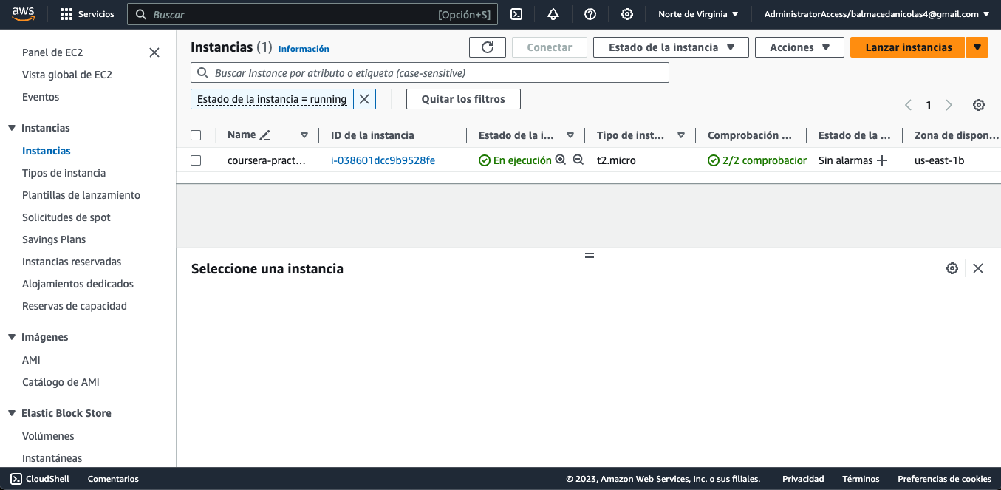Add alarm with plus icon
Image resolution: width=1001 pixels, height=490 pixels.
click(x=882, y=160)
